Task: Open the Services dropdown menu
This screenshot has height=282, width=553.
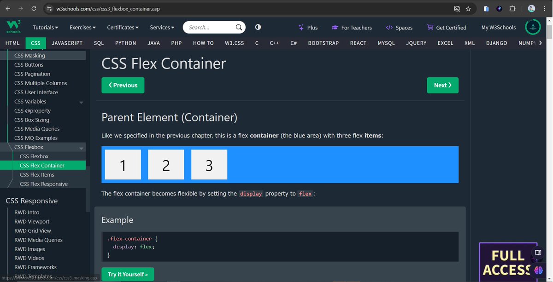Action: click(x=162, y=27)
